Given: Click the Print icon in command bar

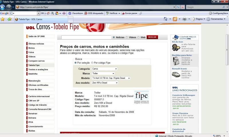Looking at the screenshot, I should [184, 19].
